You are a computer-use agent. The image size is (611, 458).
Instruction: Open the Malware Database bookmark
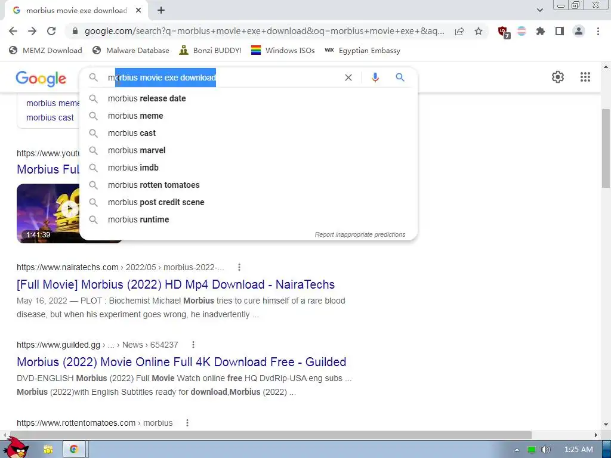point(131,50)
